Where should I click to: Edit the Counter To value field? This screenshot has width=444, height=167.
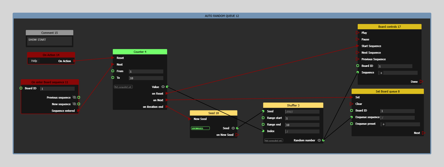click(x=146, y=78)
